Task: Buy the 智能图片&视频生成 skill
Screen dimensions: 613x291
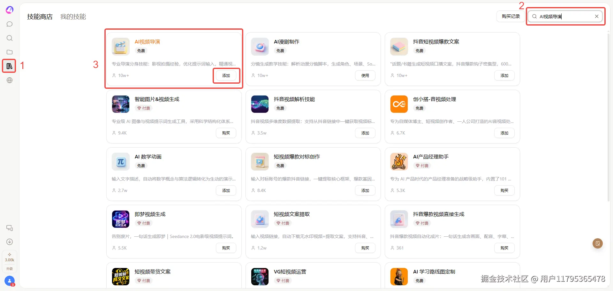Action: tap(226, 133)
